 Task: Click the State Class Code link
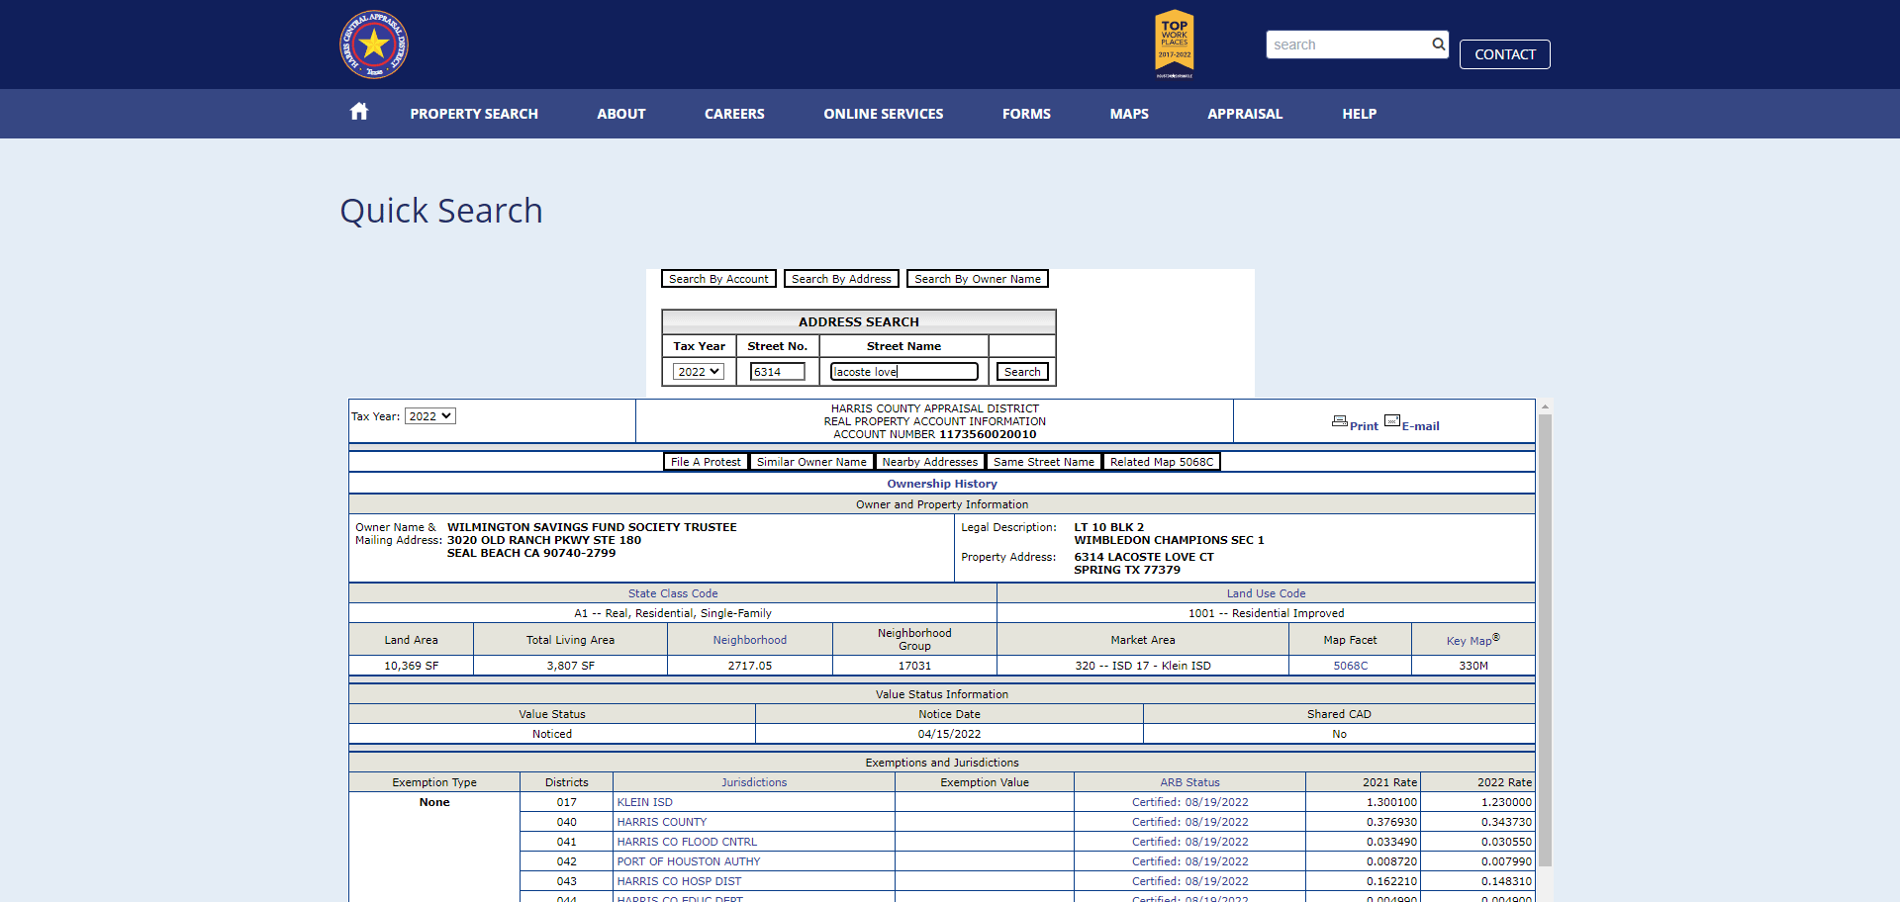coord(673,593)
